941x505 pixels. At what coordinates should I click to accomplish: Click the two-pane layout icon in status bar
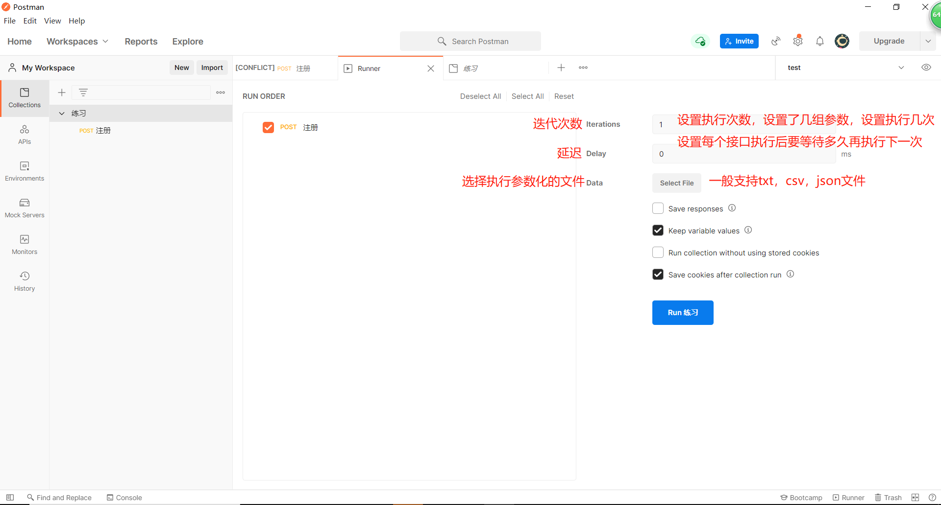[916, 498]
